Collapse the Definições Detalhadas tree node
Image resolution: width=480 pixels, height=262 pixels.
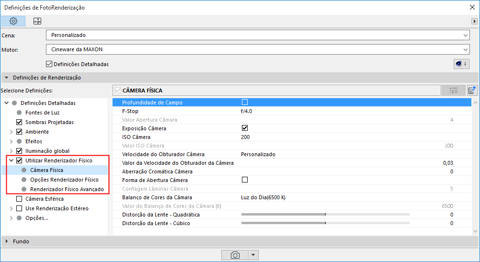(x=6, y=103)
